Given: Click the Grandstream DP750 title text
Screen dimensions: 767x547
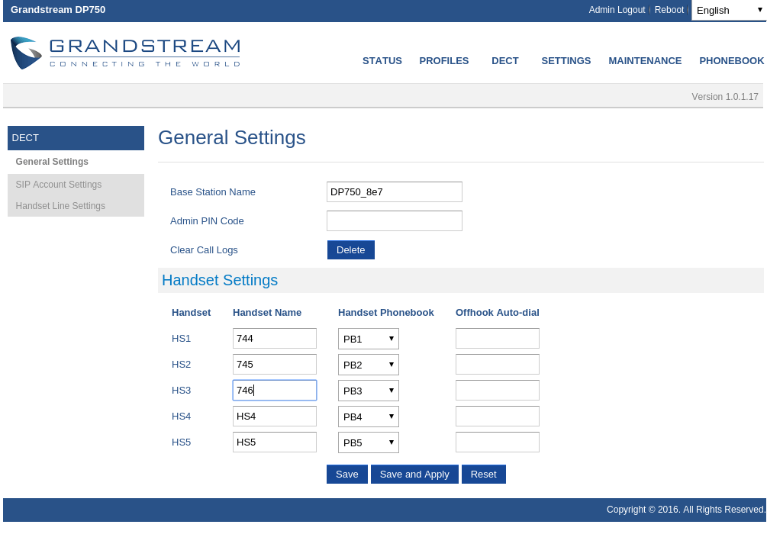Looking at the screenshot, I should pyautogui.click(x=58, y=10).
